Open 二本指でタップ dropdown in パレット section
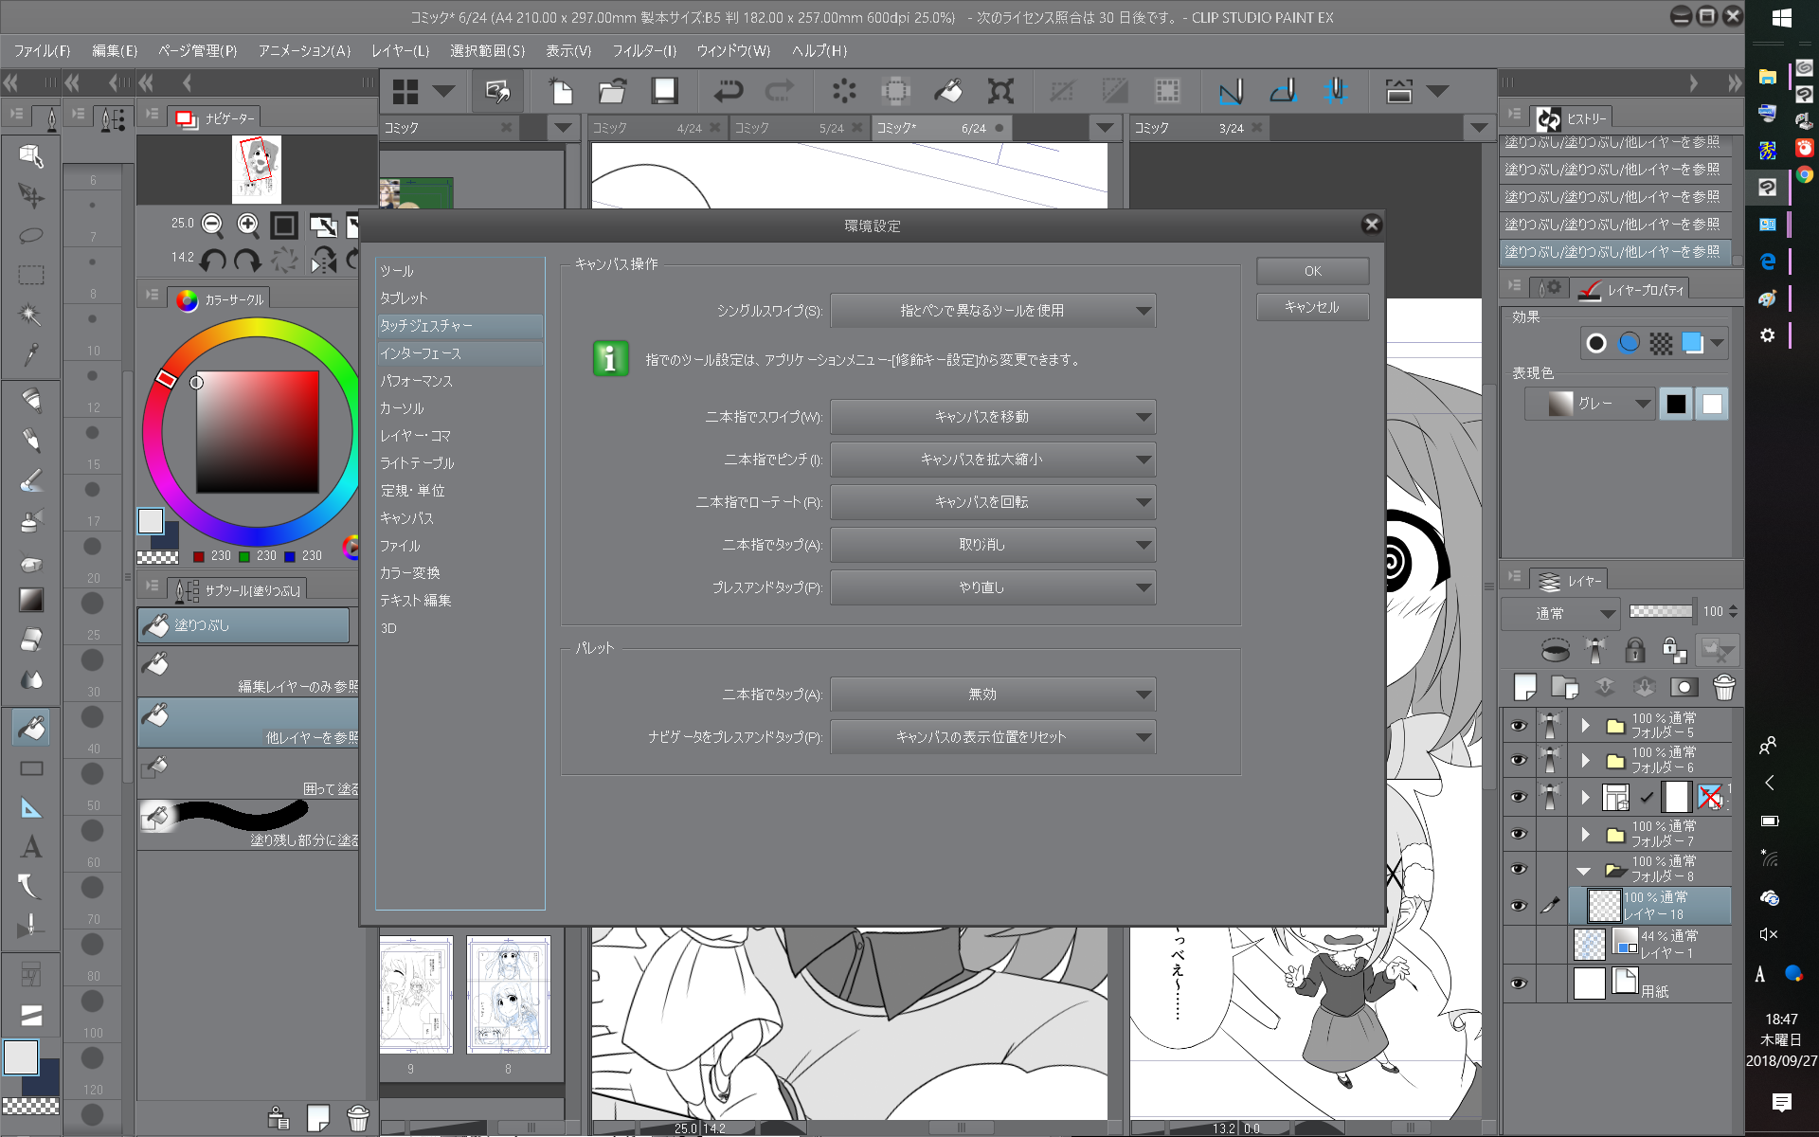This screenshot has height=1137, width=1819. coord(992,695)
